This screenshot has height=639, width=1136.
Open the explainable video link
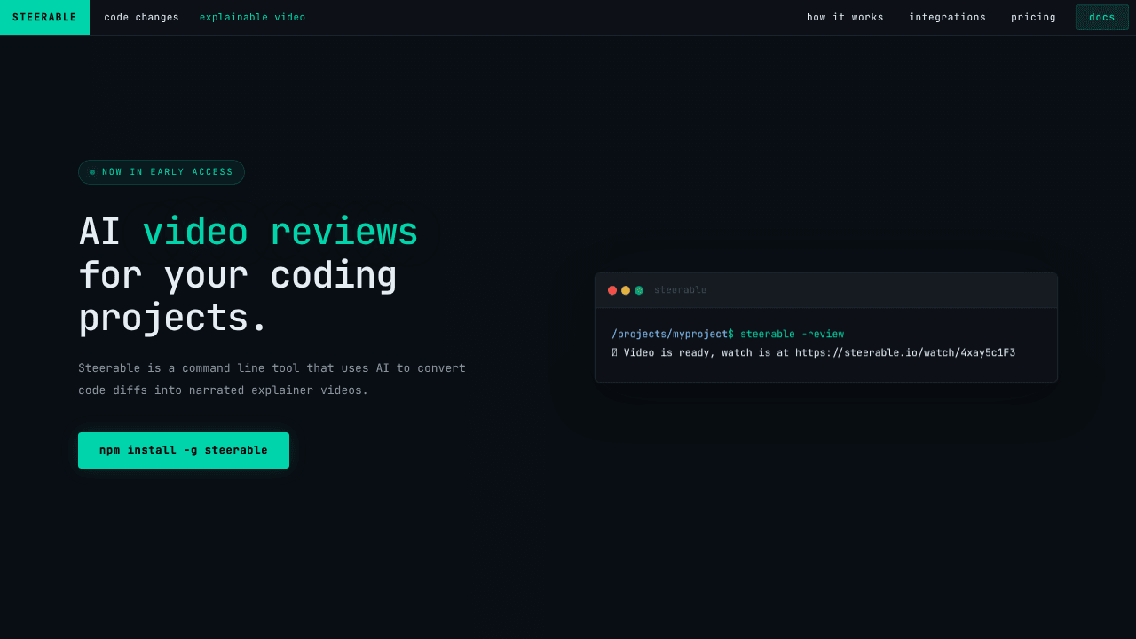tap(252, 17)
